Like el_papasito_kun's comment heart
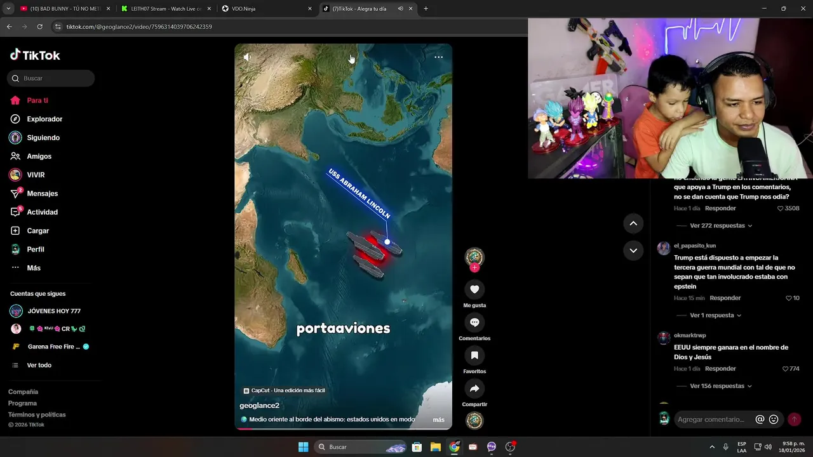This screenshot has width=813, height=457. [x=789, y=298]
